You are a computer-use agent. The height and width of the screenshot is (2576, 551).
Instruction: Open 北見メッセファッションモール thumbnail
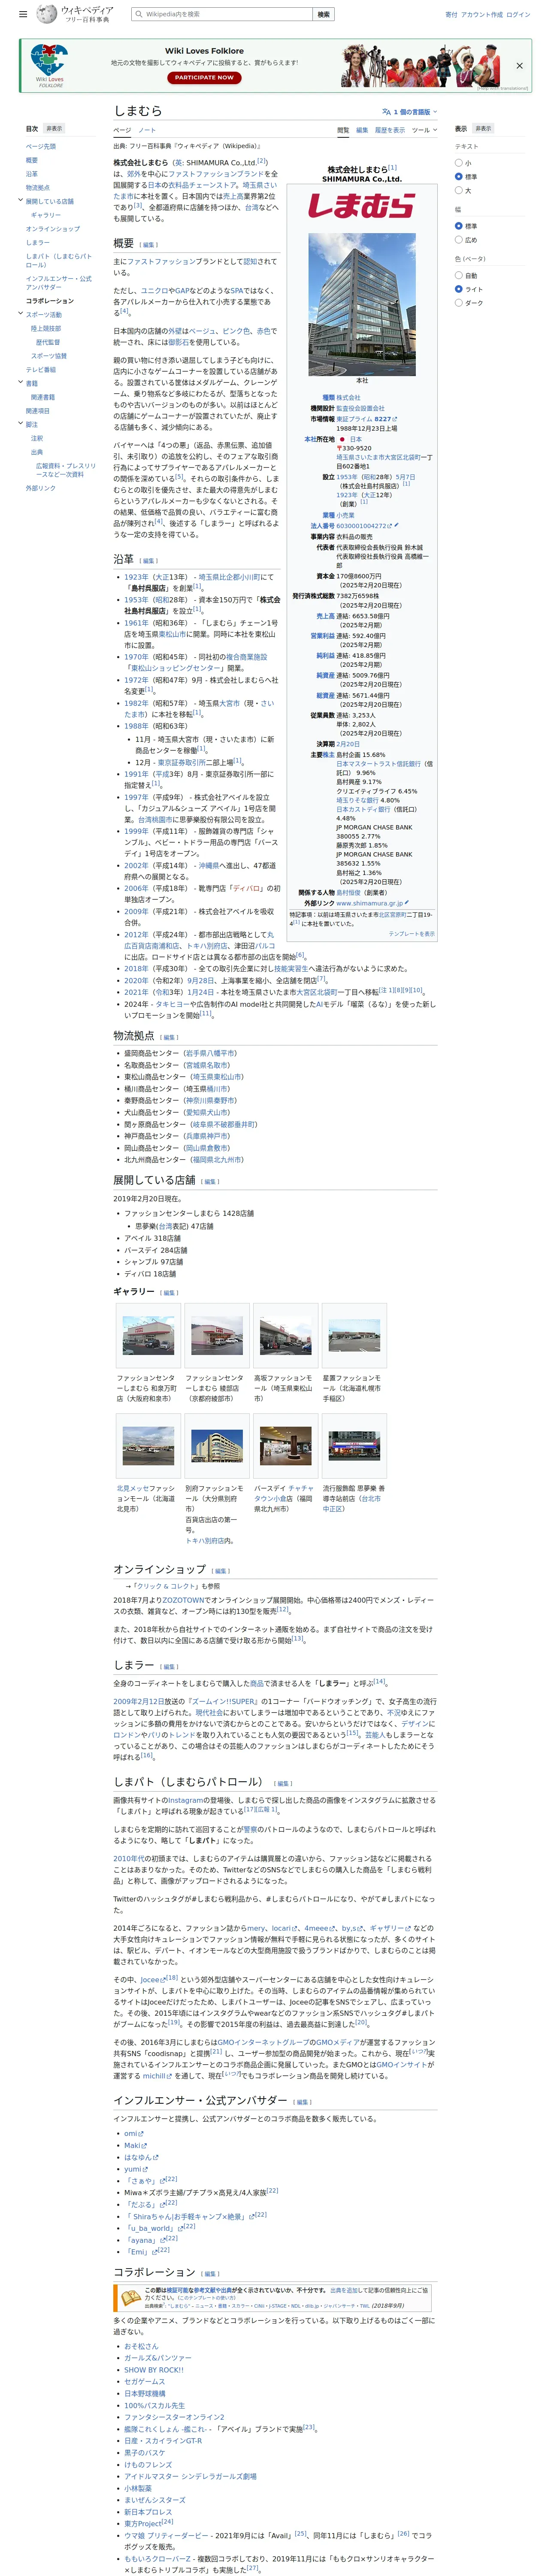click(x=148, y=1446)
